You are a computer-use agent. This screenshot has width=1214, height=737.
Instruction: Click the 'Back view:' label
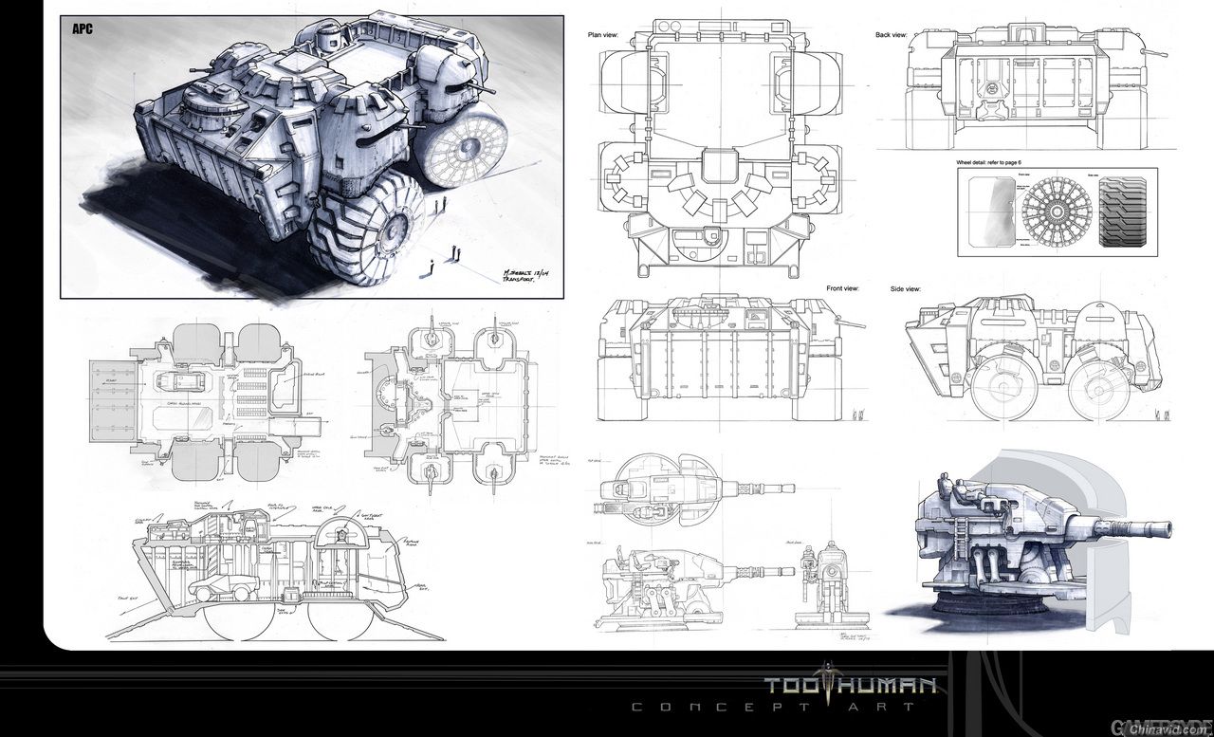click(x=892, y=35)
